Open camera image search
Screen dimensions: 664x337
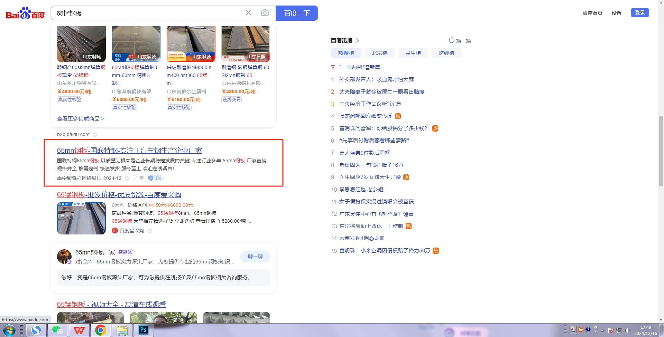[x=265, y=13]
